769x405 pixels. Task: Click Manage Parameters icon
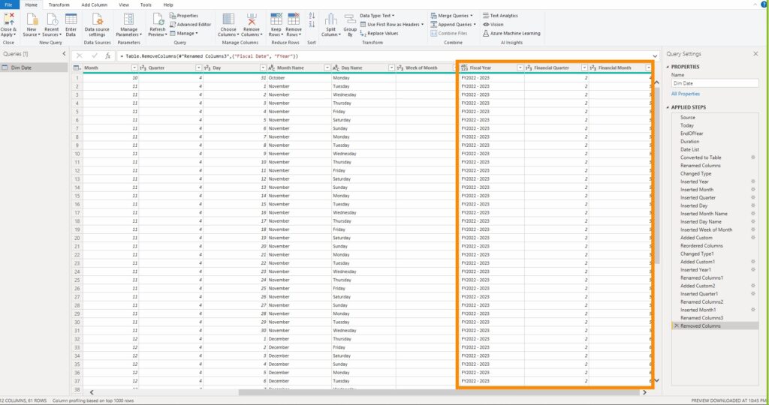click(128, 19)
